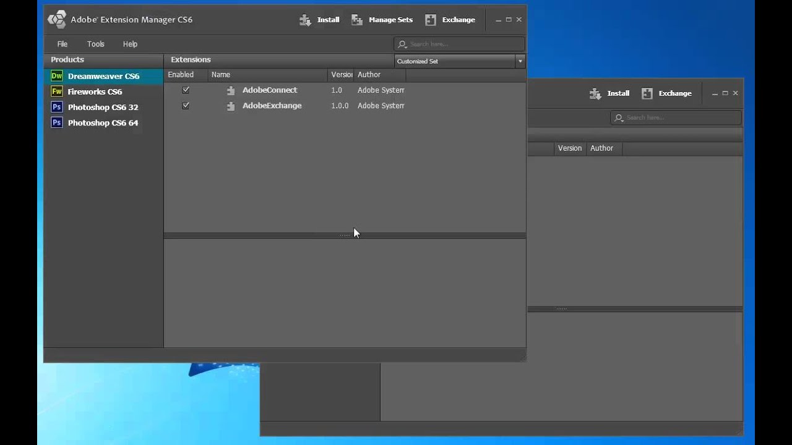Image resolution: width=792 pixels, height=445 pixels.
Task: Click the AdobeExchange extension puzzle icon
Action: 231,106
